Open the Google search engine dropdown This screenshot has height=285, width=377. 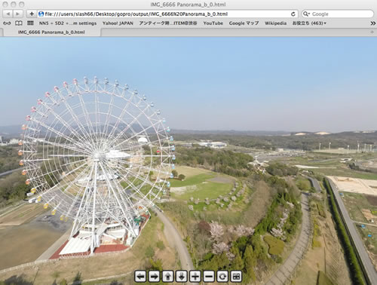click(x=306, y=14)
